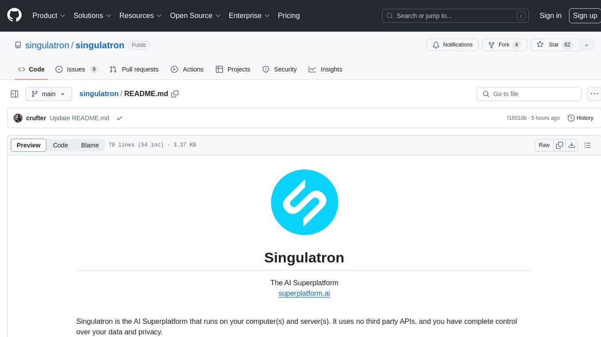
Task: Open the more file actions menu
Action: pos(594,94)
